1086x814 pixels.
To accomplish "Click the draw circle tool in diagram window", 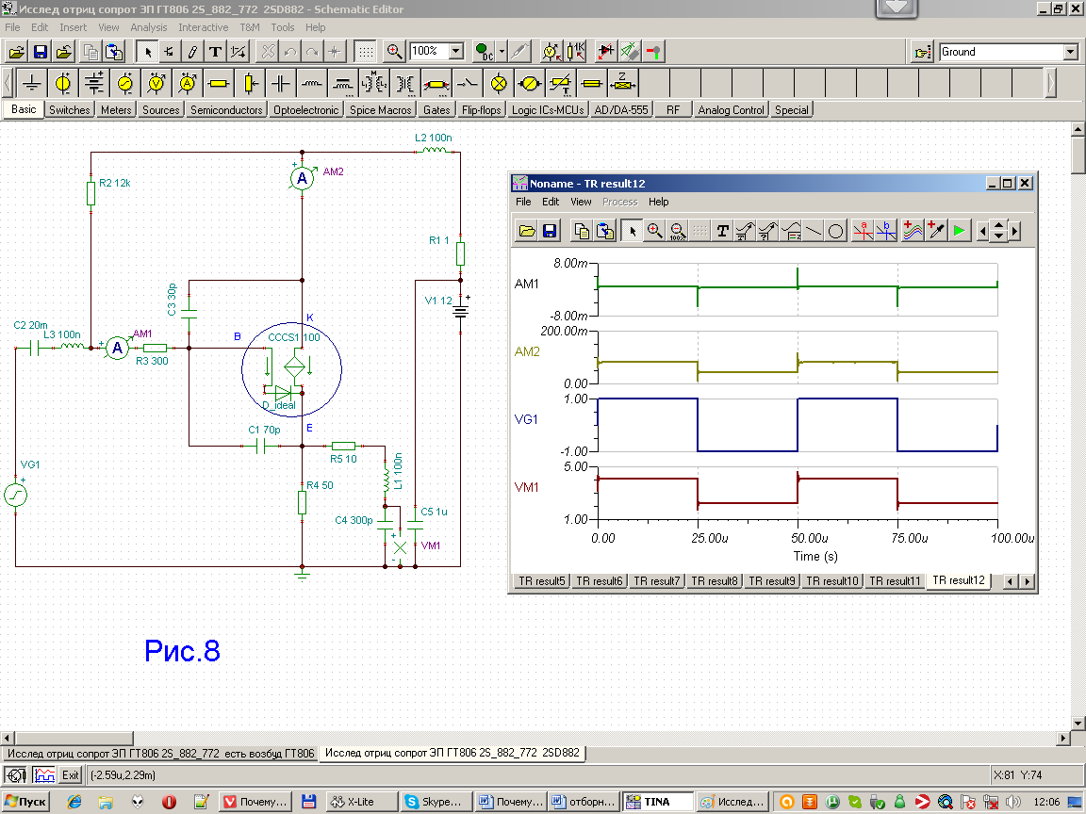I will tap(835, 231).
